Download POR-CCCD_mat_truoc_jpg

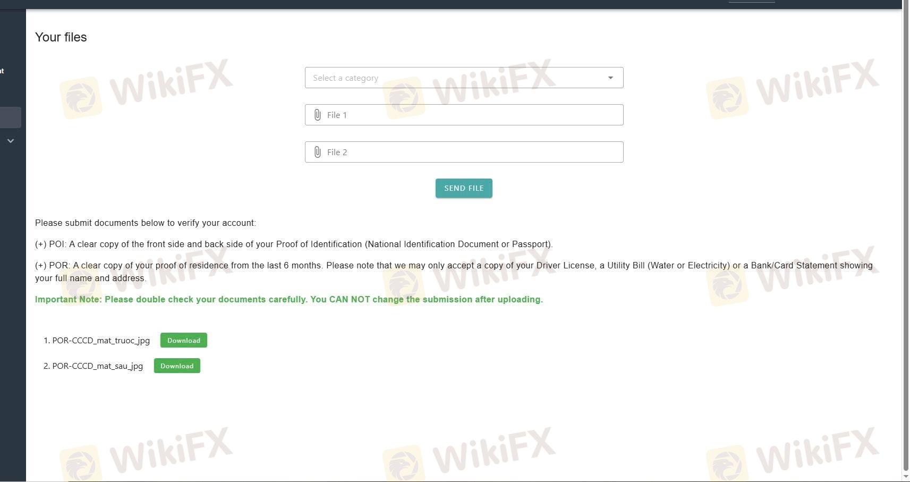[184, 340]
